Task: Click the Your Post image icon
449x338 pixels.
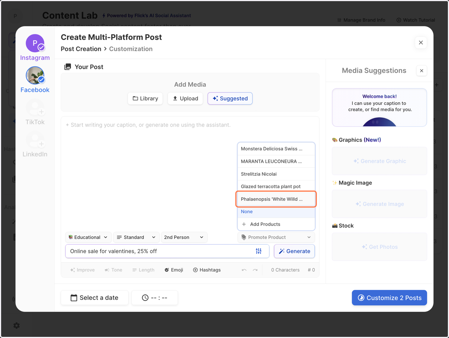Action: pos(68,67)
